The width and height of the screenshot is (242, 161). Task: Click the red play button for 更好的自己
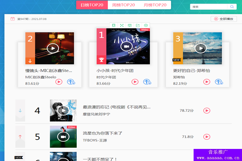[207, 82]
